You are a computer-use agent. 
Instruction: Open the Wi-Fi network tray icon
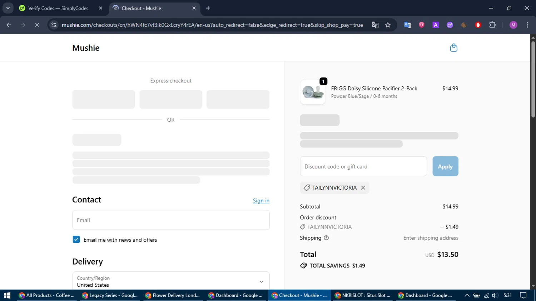coord(486,295)
